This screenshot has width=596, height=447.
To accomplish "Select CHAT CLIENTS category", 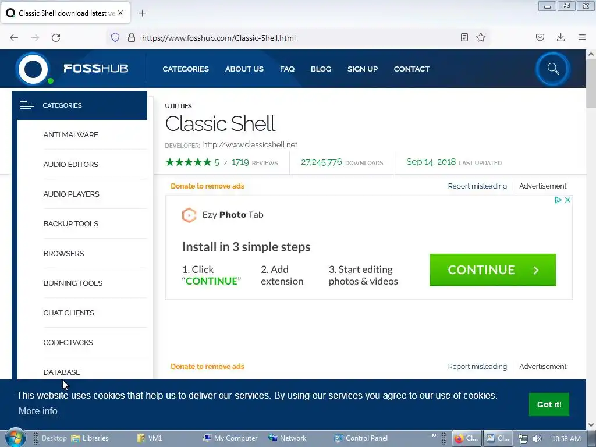I will tap(69, 313).
